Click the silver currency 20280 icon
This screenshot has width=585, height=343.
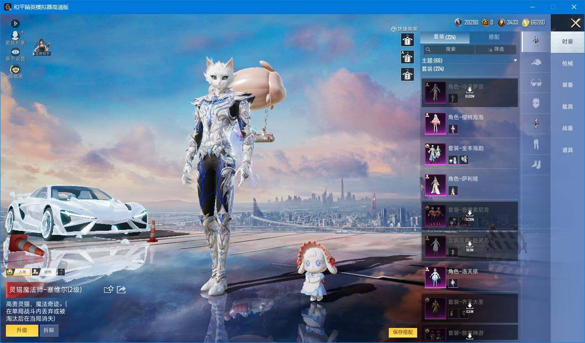459,22
